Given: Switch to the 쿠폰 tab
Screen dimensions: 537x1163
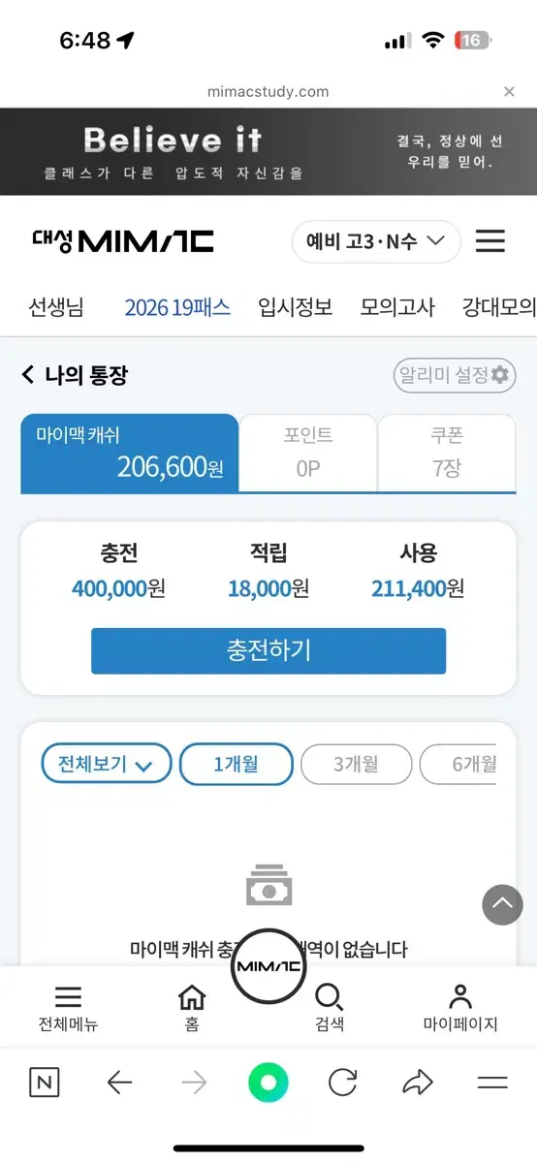Looking at the screenshot, I should click(x=447, y=453).
